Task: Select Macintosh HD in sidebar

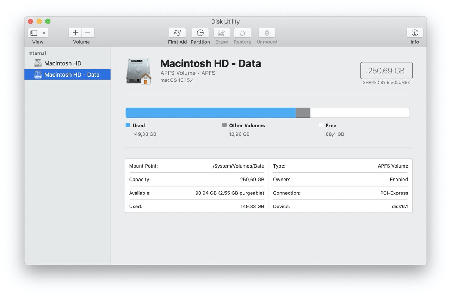Action: point(67,63)
